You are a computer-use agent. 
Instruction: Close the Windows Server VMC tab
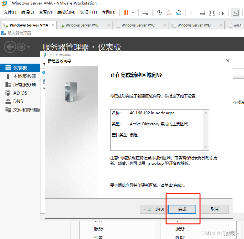(165, 25)
